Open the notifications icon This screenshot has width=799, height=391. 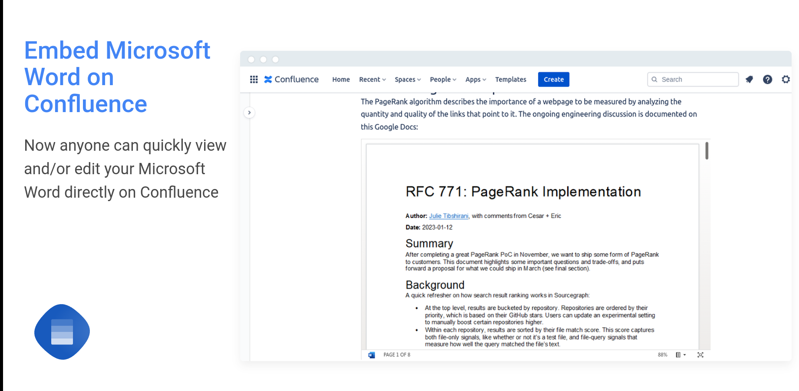(x=749, y=80)
